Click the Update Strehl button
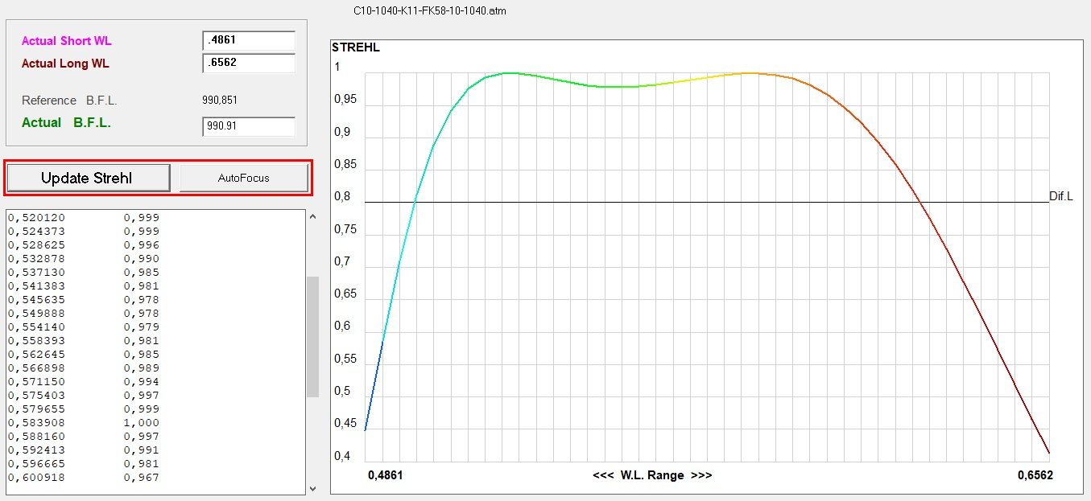 click(89, 178)
